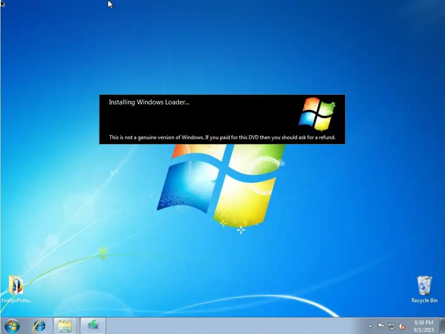445x334 pixels.
Task: Click the muted volume speaker icon
Action: coord(402,326)
